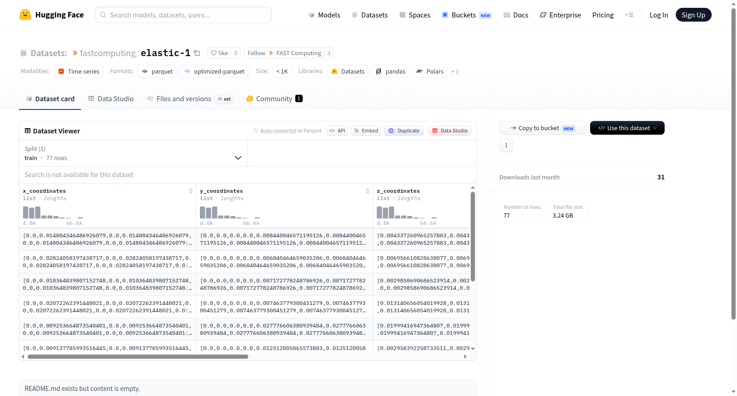Viewport: 737px width, 396px height.
Task: Show the +1 additional libraries
Action: click(x=455, y=71)
